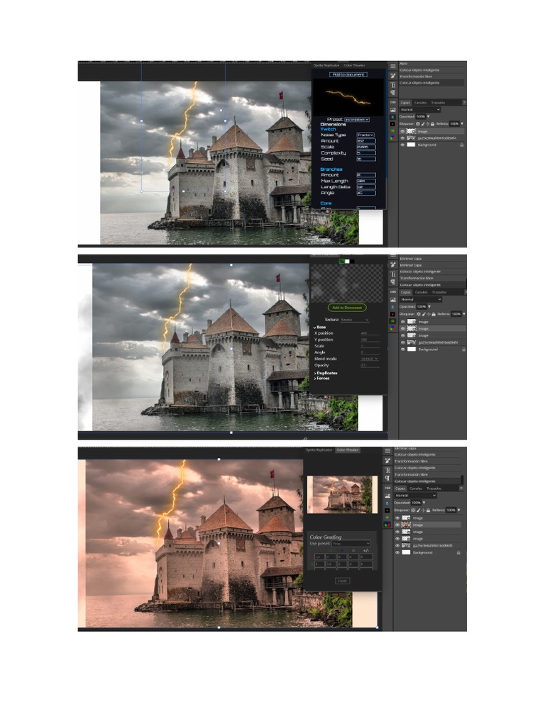Open the Preset dropdown in lightning plugin
This screenshot has height=726, width=545.
tap(357, 119)
